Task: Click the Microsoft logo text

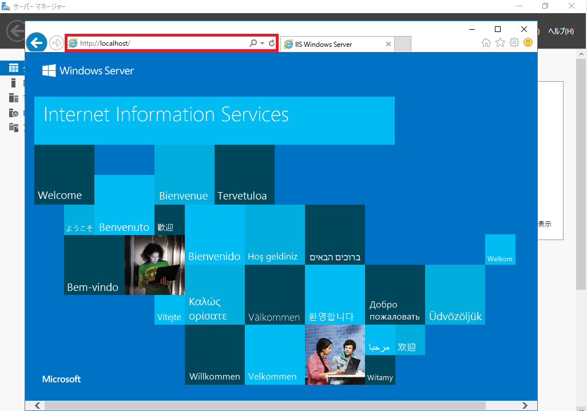Action: pyautogui.click(x=61, y=379)
